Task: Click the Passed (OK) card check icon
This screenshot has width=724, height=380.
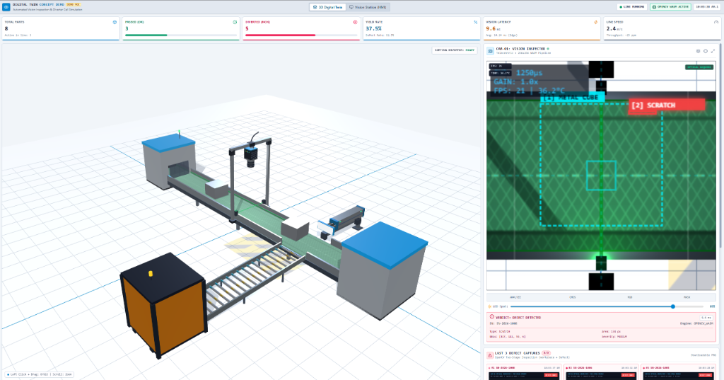Action: 235,22
